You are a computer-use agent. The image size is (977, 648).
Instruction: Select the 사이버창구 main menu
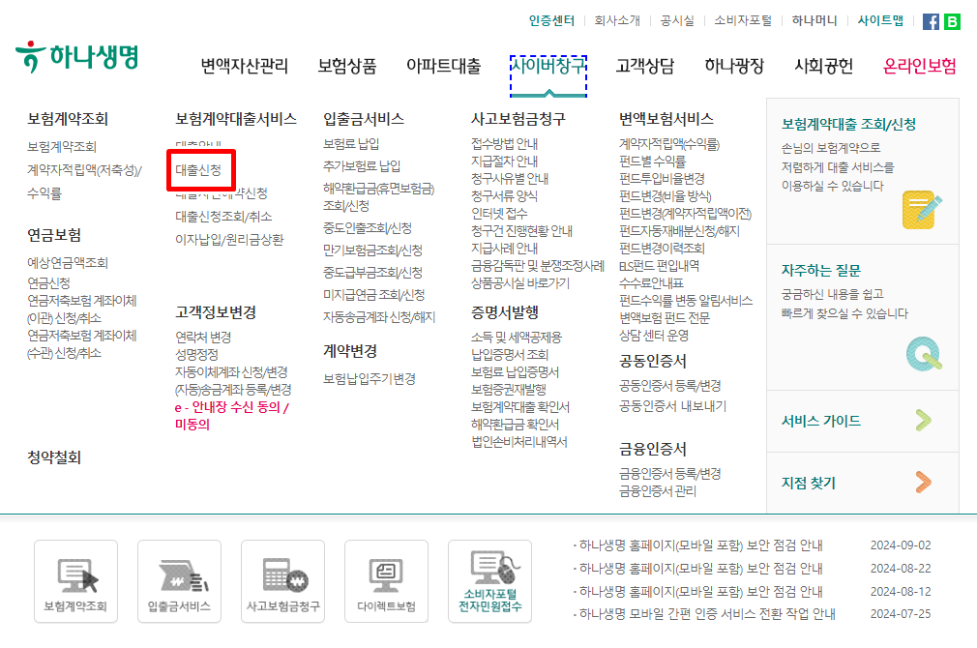(x=548, y=66)
